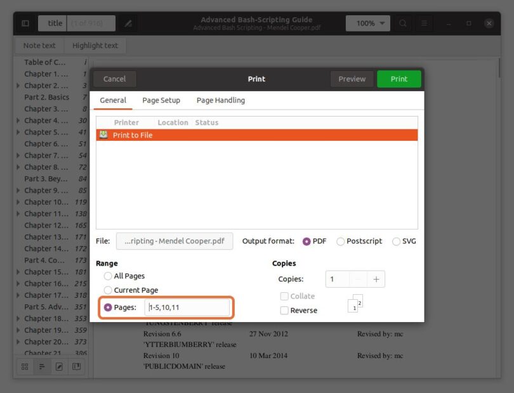Click the edit pencil beside the title field
The image size is (514, 393).
click(x=126, y=23)
